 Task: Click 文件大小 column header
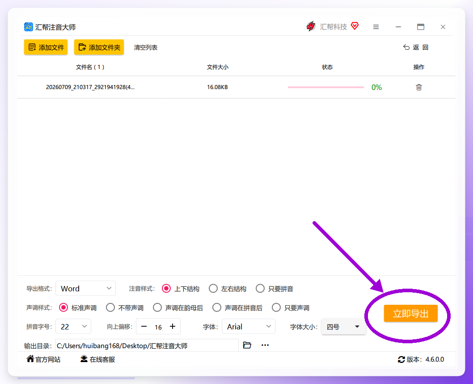pos(217,67)
